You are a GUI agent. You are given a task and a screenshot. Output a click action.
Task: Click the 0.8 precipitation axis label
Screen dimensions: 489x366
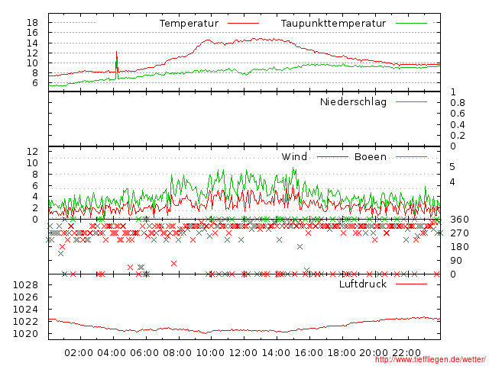click(458, 103)
